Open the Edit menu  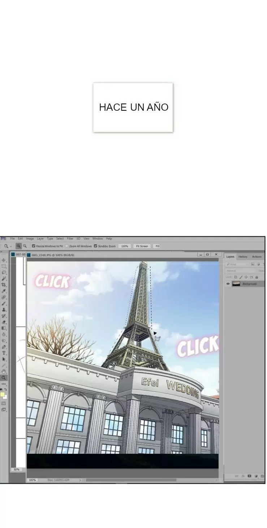(x=20, y=238)
